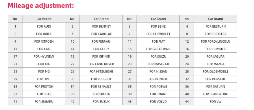254x110 pixels.
Task: Select the FOR PORSCHE cell
Action: [215, 79]
